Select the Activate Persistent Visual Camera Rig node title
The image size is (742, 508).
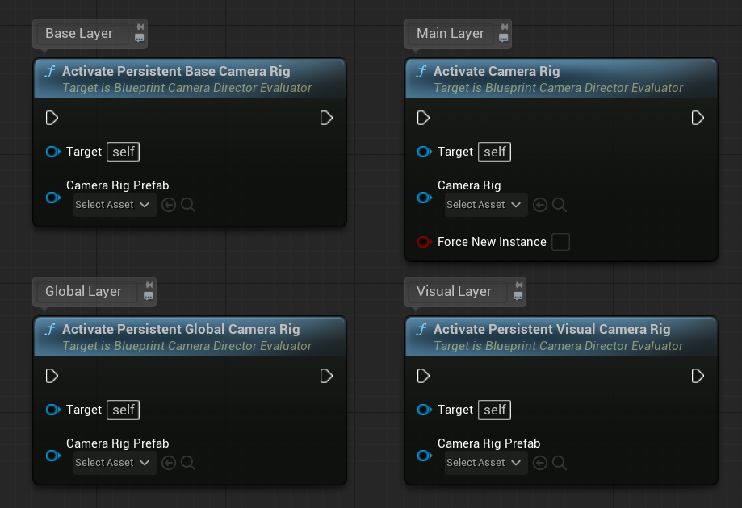click(x=551, y=329)
